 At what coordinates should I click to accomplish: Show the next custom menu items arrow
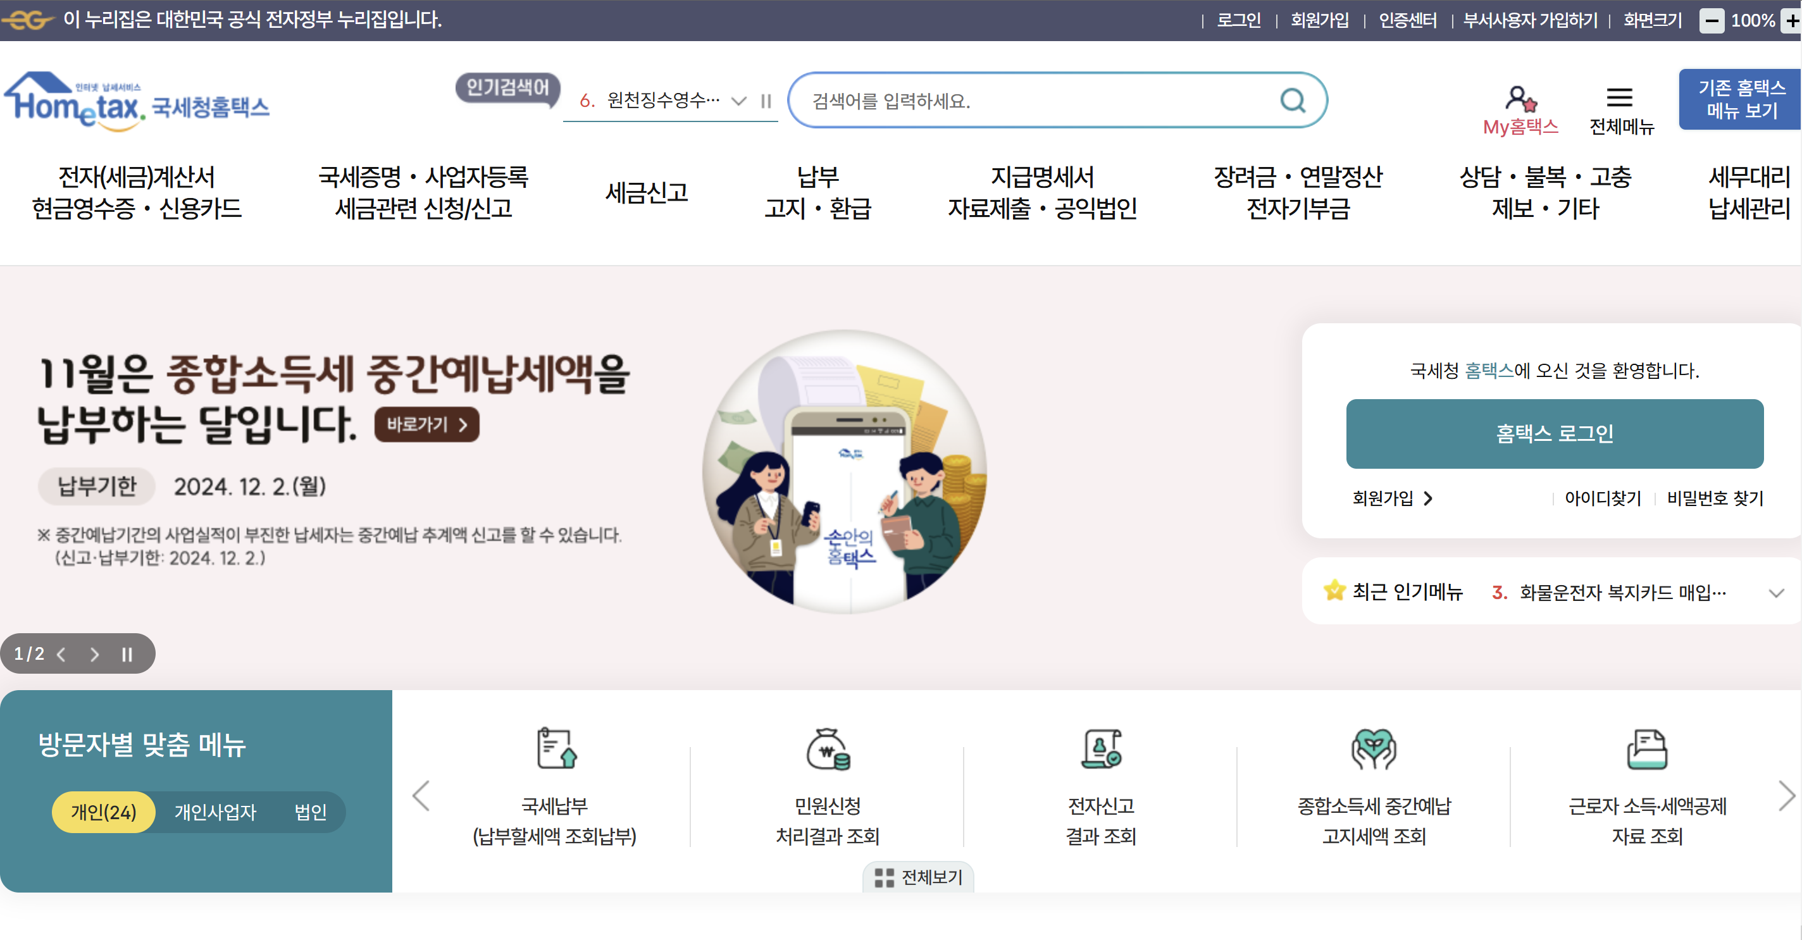(1786, 795)
